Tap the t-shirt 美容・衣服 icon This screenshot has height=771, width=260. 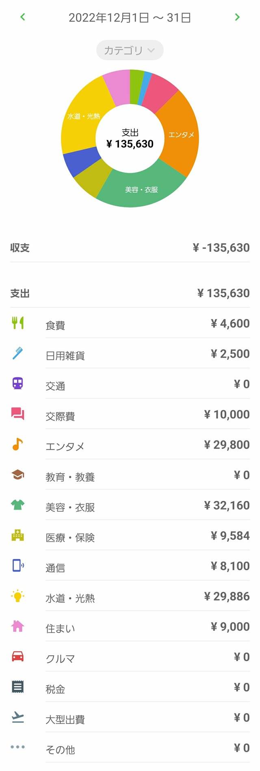click(18, 505)
